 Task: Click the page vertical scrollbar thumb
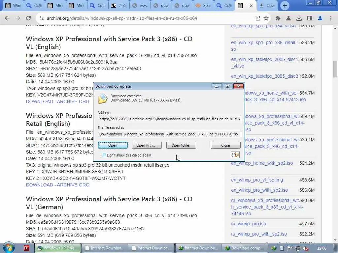335,69
